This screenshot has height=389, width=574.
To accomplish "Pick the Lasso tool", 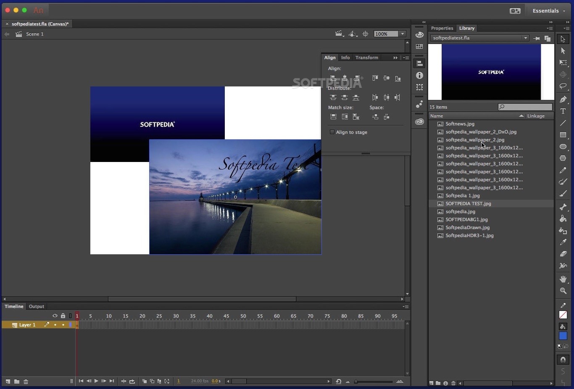I will (563, 86).
